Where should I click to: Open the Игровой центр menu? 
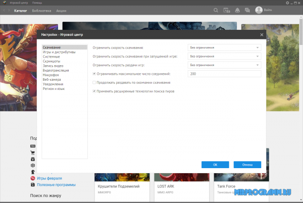[19, 3]
